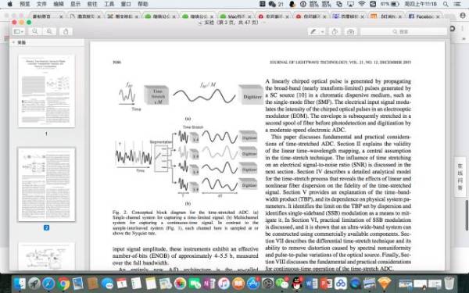
Task: Open the 文件 menu
Action: click(x=42, y=4)
